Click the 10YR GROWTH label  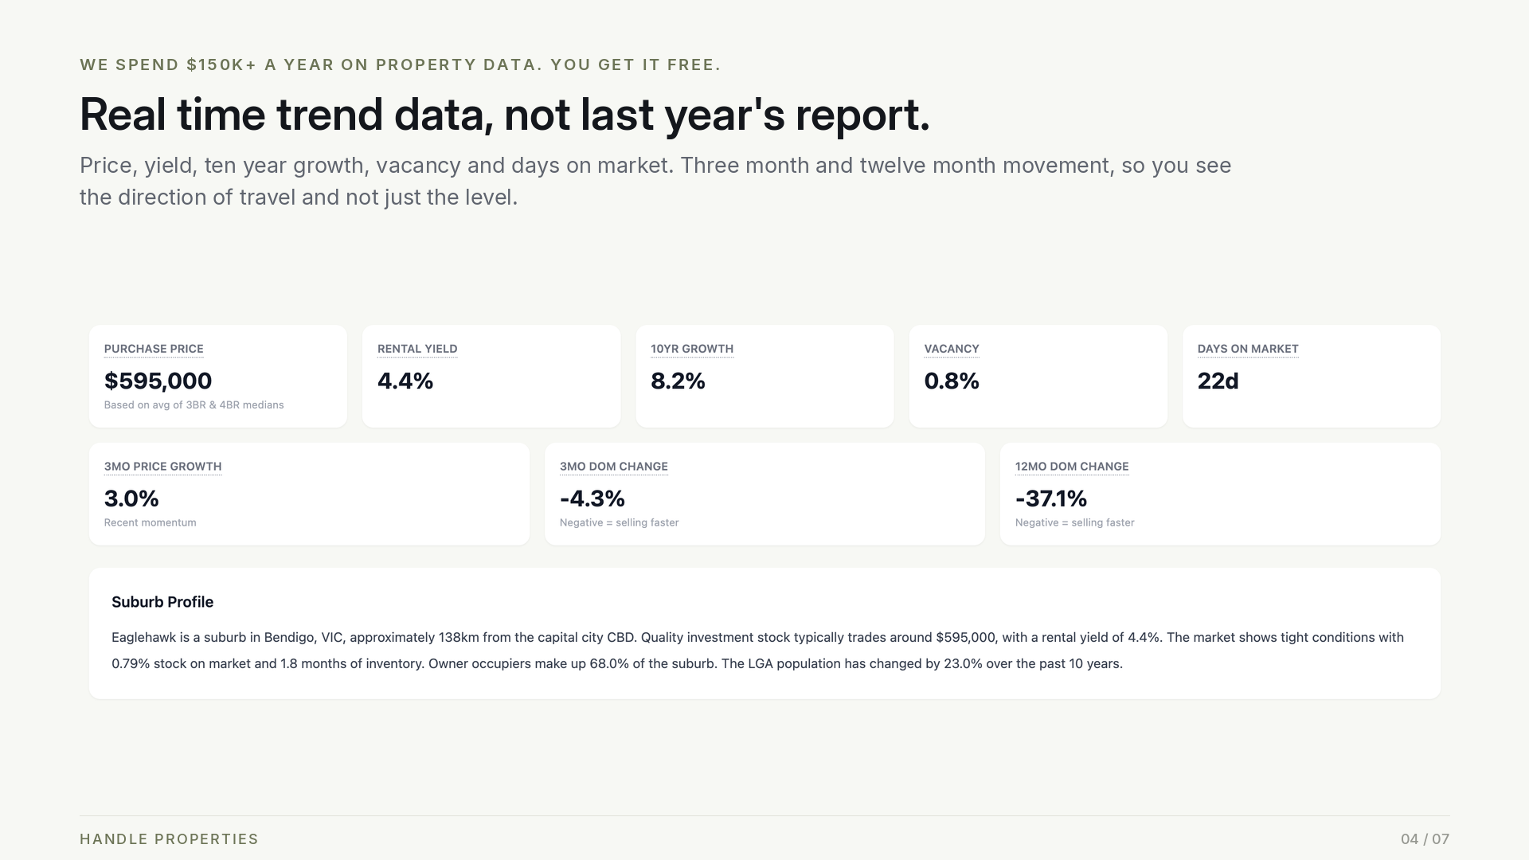click(692, 349)
